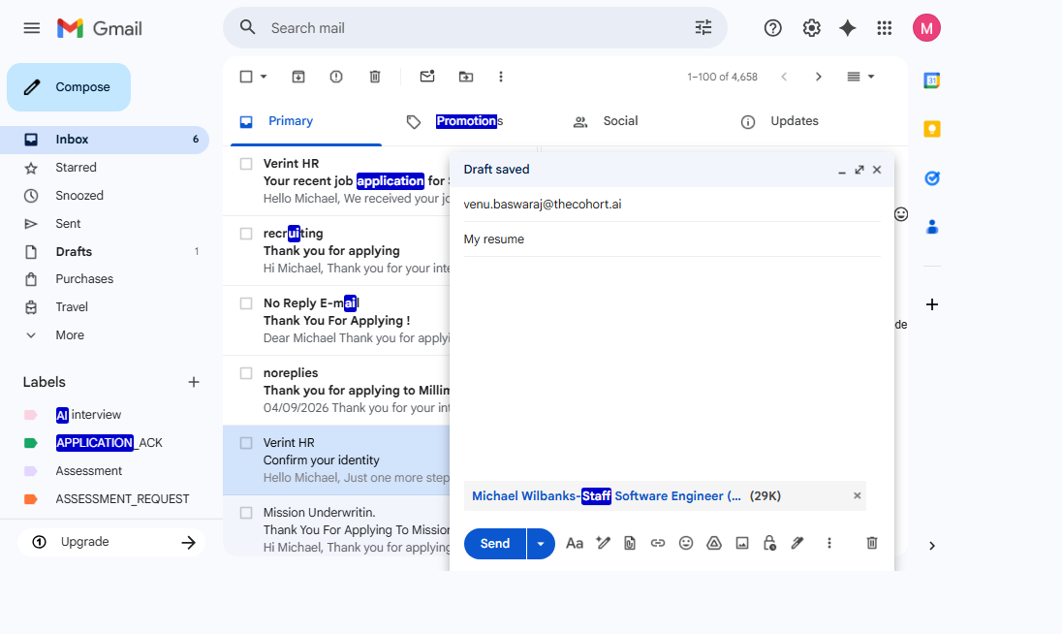Viewport: 1062px width, 634px height.
Task: Toggle confidential mode lock icon
Action: [x=769, y=543]
